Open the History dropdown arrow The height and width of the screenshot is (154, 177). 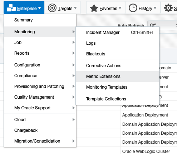(x=155, y=8)
